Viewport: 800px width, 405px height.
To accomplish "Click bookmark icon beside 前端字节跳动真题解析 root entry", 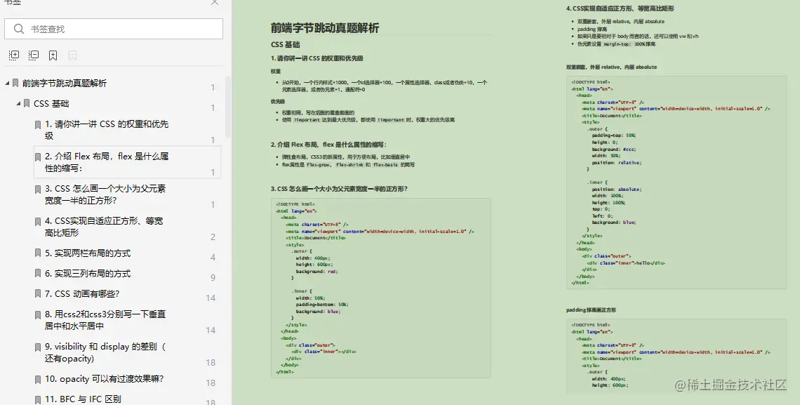I will point(15,83).
